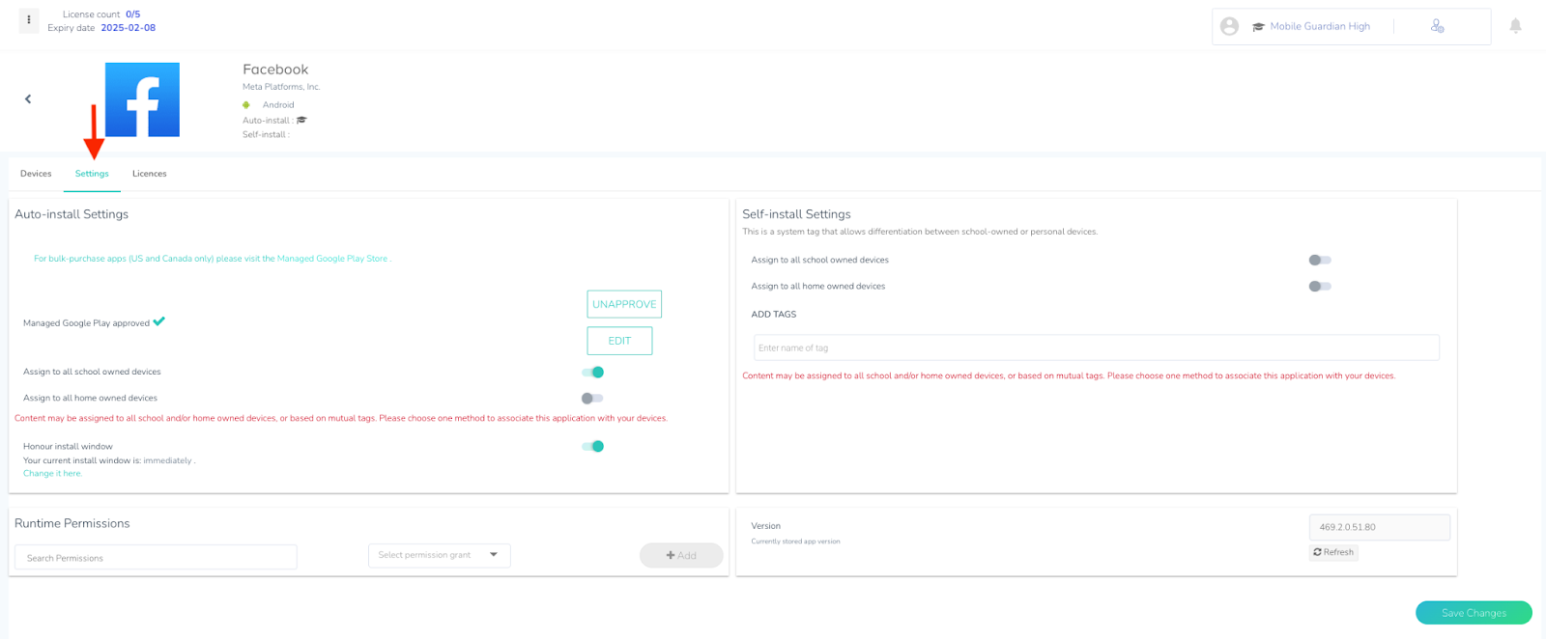Click the Refresh version button
Image resolution: width=1546 pixels, height=639 pixels.
(1333, 552)
